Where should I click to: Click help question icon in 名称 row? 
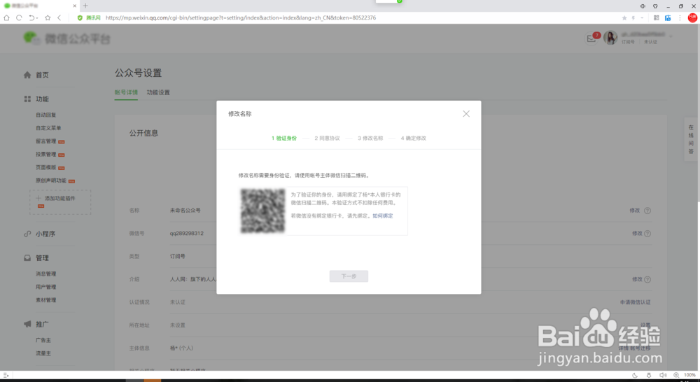click(647, 211)
